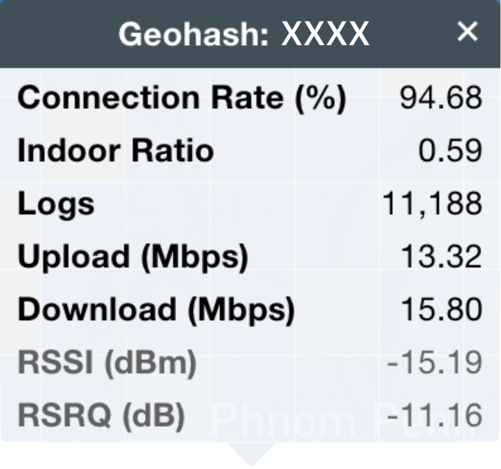Click the 15.80 download value
The width and height of the screenshot is (501, 469).
[441, 309]
